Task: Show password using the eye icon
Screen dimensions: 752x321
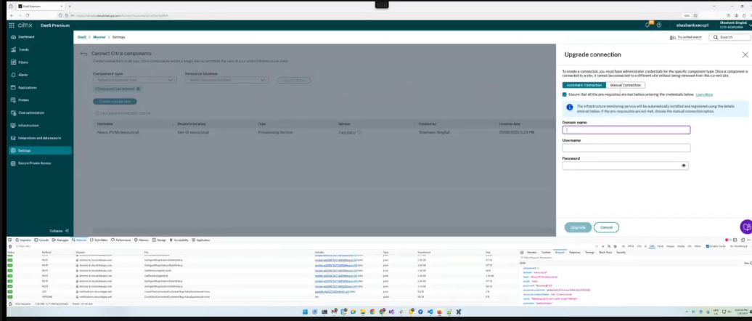Action: (x=683, y=166)
